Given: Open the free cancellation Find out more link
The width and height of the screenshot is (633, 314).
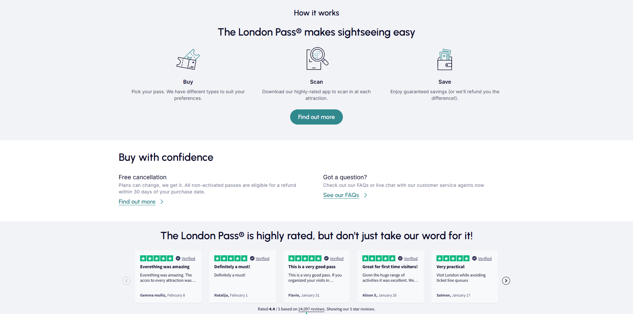Looking at the screenshot, I should [137, 202].
